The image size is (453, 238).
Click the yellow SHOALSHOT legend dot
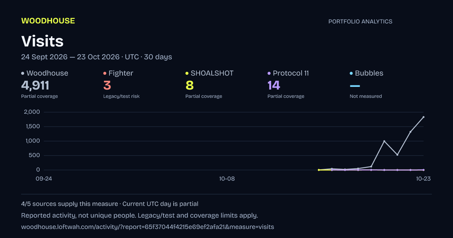pyautogui.click(x=187, y=73)
